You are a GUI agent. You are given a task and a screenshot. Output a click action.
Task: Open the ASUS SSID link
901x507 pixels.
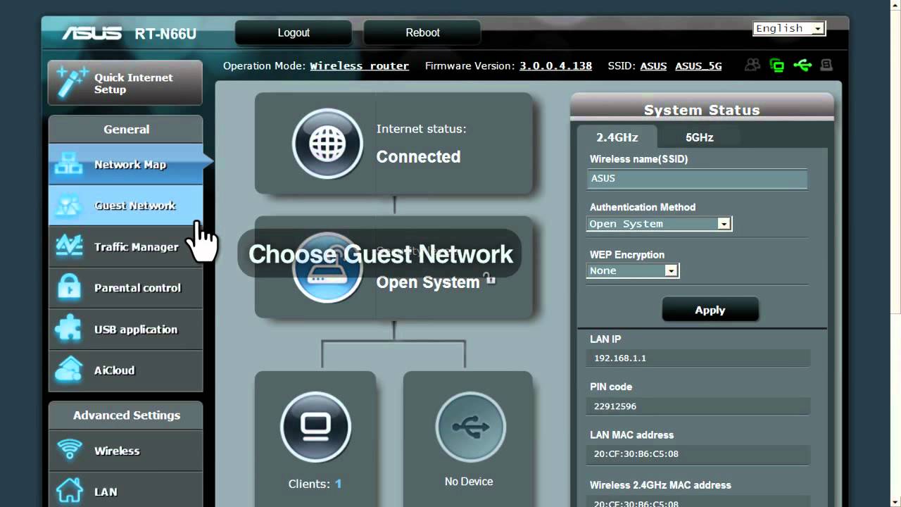[x=653, y=65]
